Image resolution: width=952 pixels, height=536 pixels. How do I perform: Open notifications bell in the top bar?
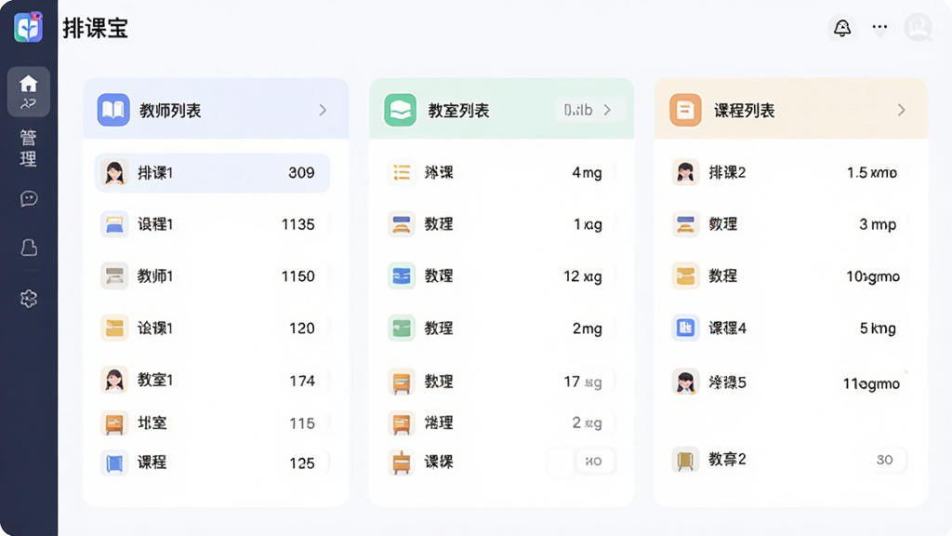[842, 28]
